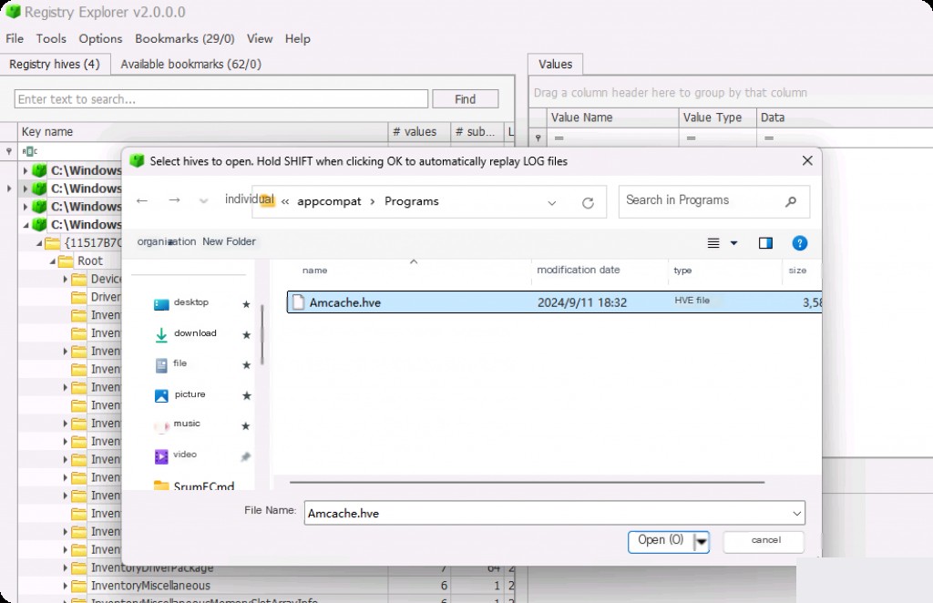
Task: Open the View menu in Registry Explorer
Action: click(x=260, y=38)
